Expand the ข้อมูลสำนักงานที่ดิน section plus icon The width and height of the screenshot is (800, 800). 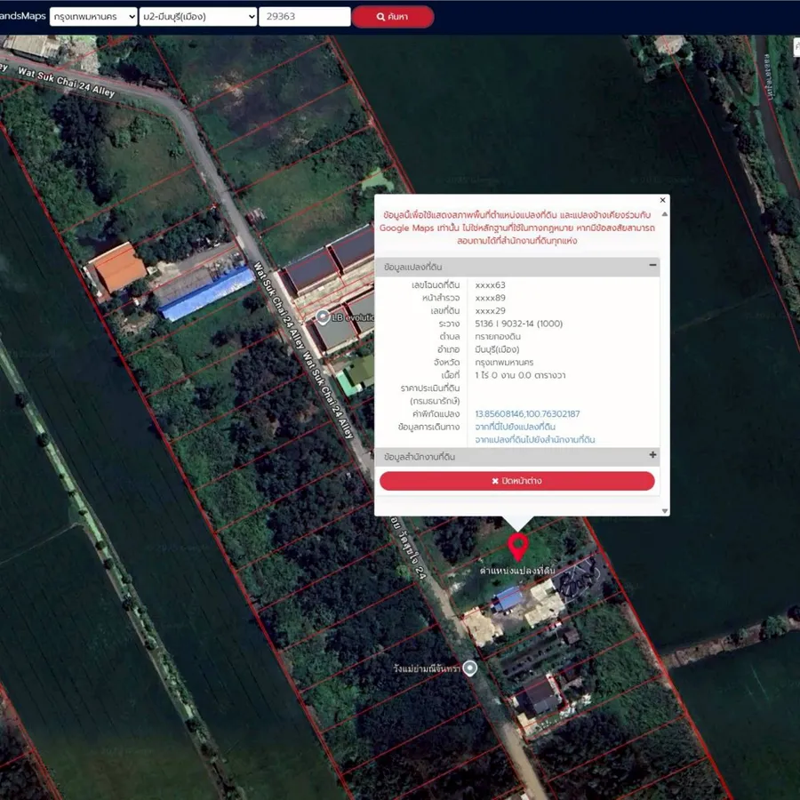(652, 455)
